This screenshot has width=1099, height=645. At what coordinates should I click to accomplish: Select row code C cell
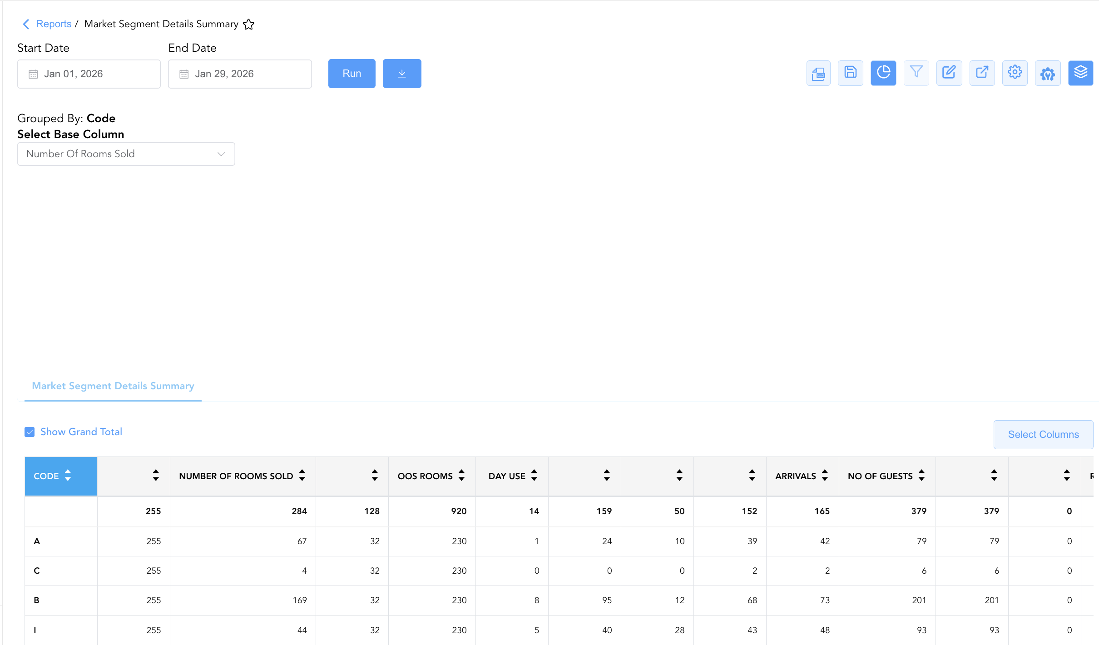(x=61, y=571)
